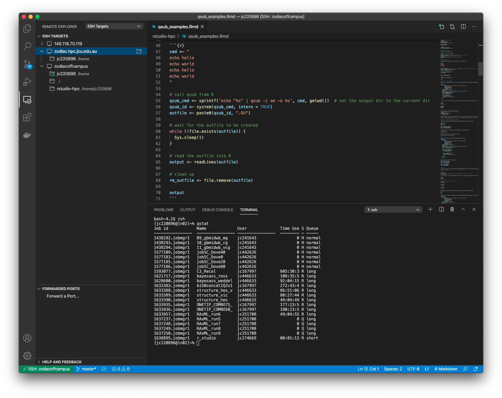Create a new terminal with plus icon
This screenshot has height=398, width=502.
[x=430, y=209]
